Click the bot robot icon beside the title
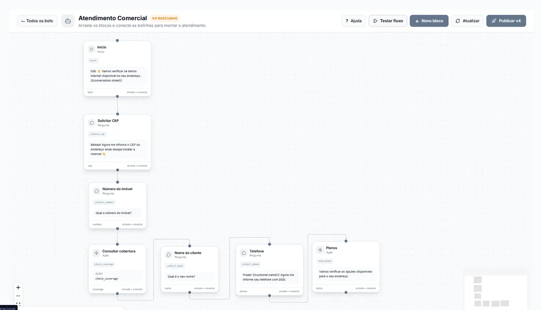 pyautogui.click(x=68, y=21)
